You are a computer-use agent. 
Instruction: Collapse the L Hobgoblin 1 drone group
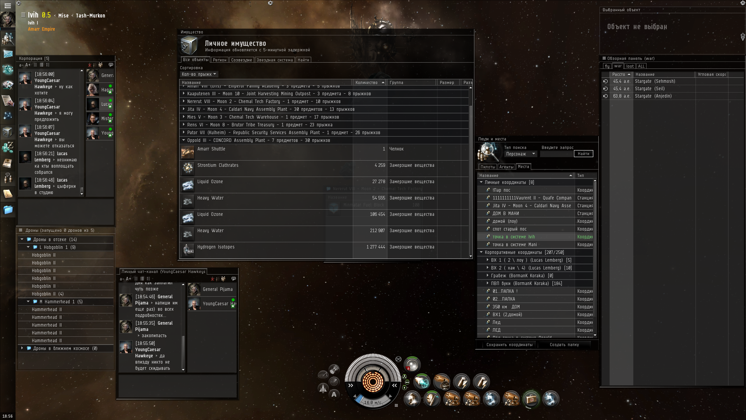[28, 247]
